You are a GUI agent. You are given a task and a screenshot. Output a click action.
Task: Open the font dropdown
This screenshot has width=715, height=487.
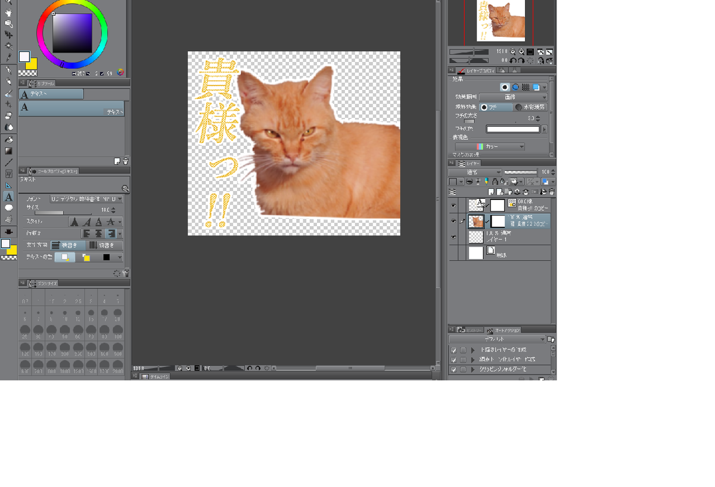pyautogui.click(x=86, y=199)
